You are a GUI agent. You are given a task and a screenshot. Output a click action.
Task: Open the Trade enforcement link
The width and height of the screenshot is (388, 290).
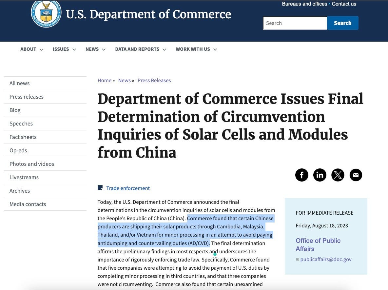pyautogui.click(x=128, y=188)
